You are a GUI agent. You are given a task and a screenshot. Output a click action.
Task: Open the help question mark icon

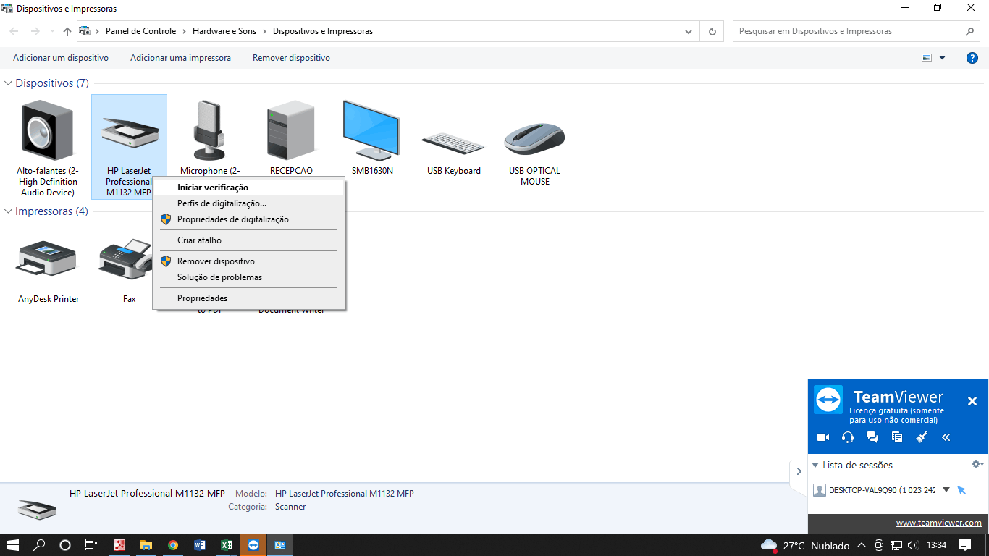pyautogui.click(x=972, y=58)
